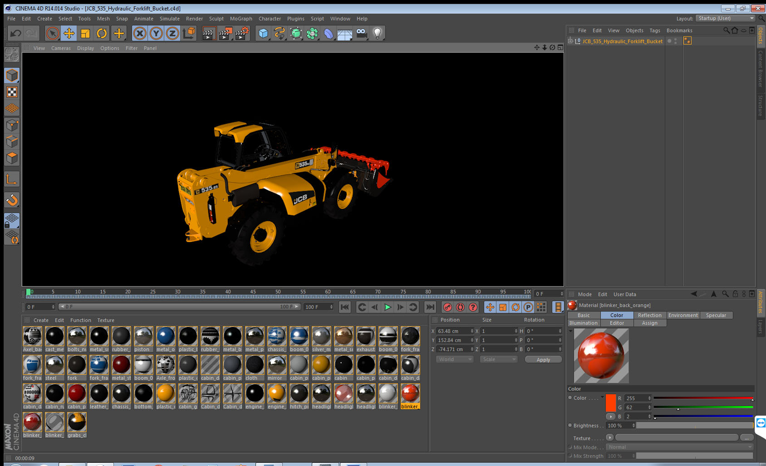Switch to Polygons mode
Screen dimensions: 766x466
point(12,158)
